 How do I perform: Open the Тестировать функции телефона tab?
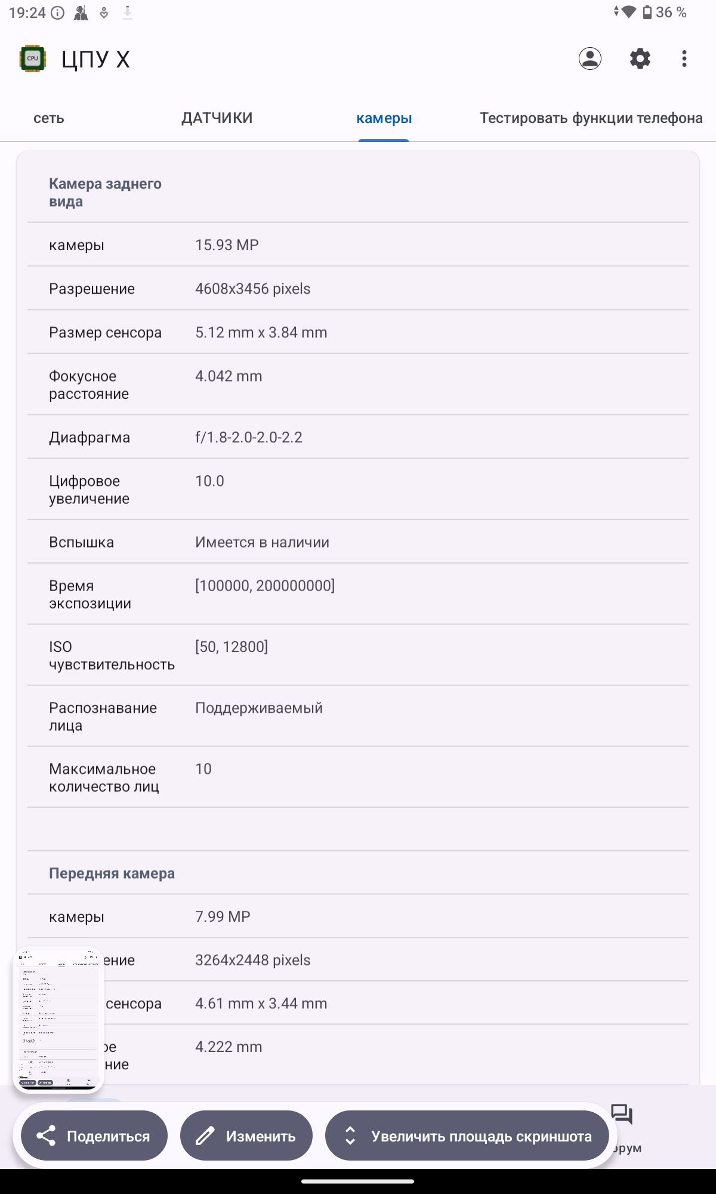click(591, 118)
